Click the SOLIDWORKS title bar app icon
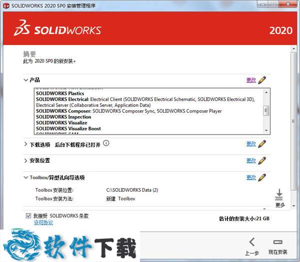The height and width of the screenshot is (262, 300). click(x=6, y=5)
